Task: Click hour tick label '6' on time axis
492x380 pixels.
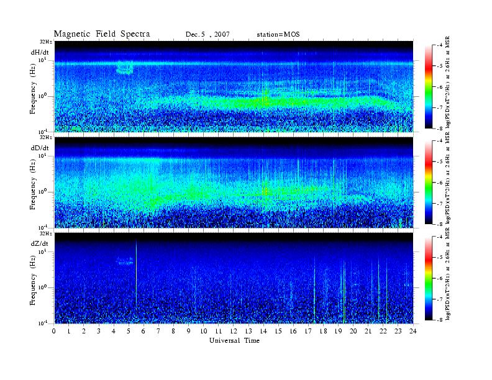Action: pos(143,331)
